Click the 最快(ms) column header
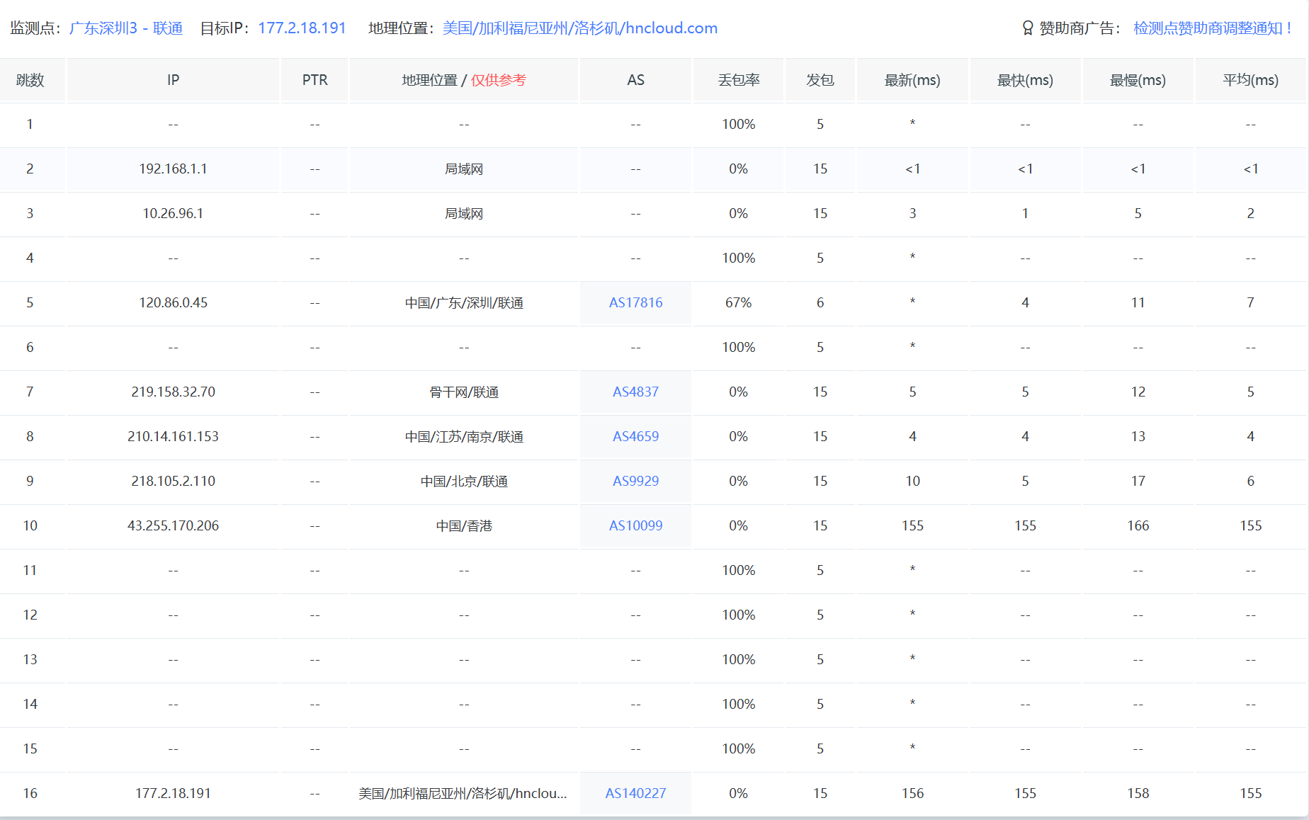 tap(1025, 80)
